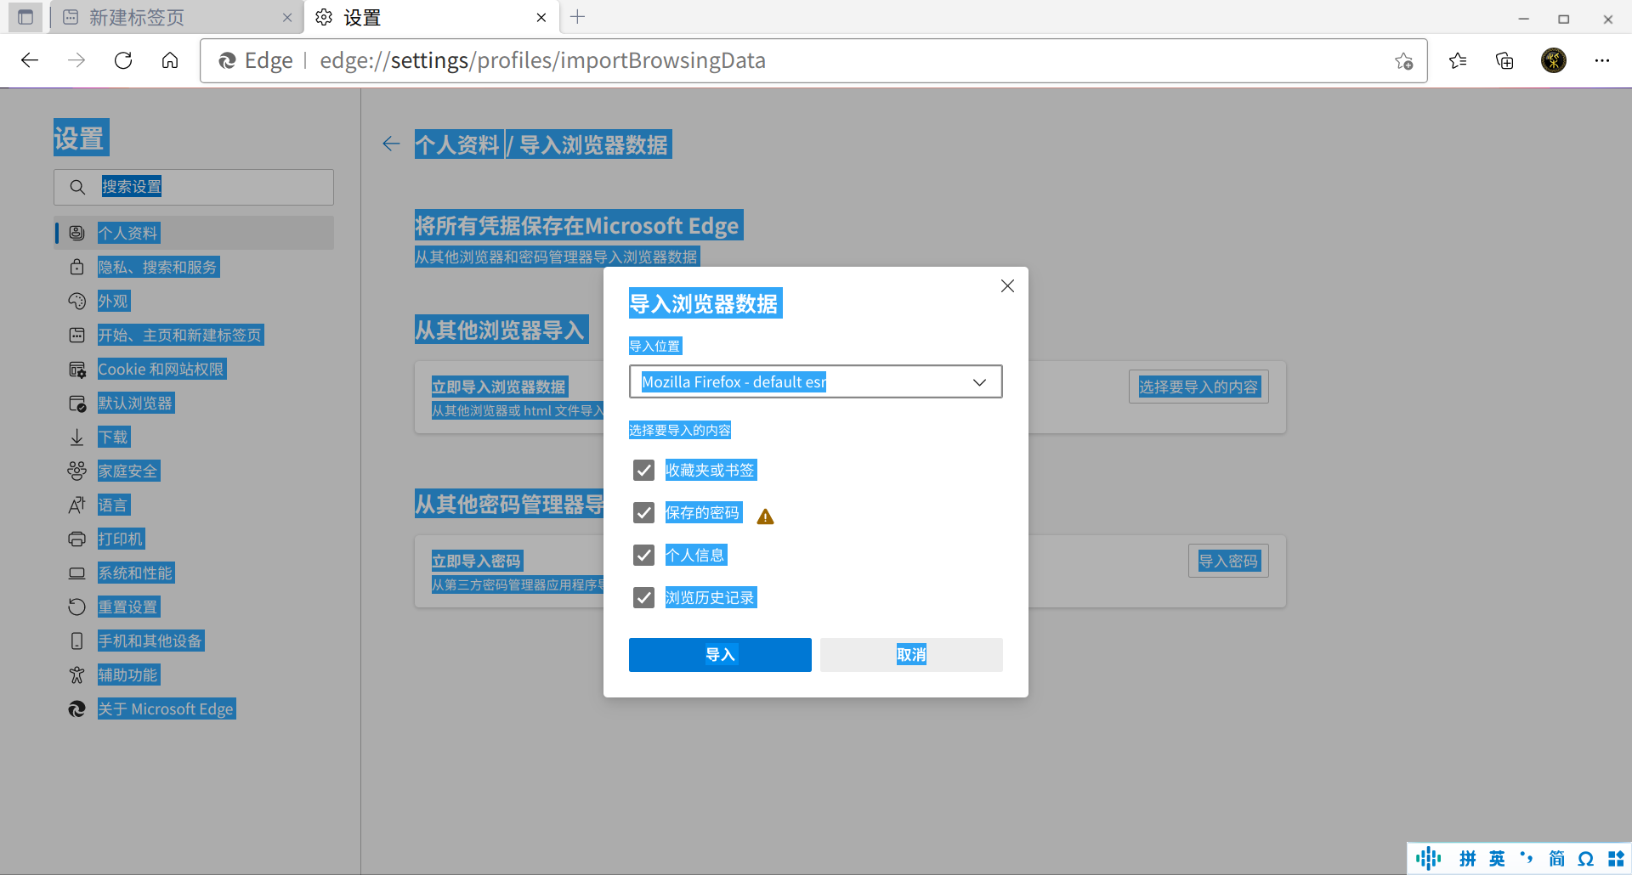Click the profile avatar icon
The image size is (1632, 875).
tap(1554, 60)
